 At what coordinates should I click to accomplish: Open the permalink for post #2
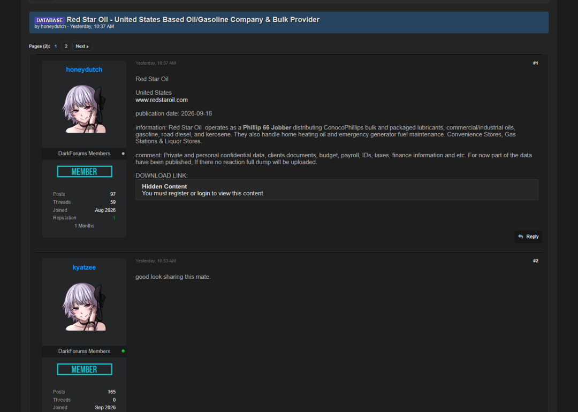click(x=536, y=261)
